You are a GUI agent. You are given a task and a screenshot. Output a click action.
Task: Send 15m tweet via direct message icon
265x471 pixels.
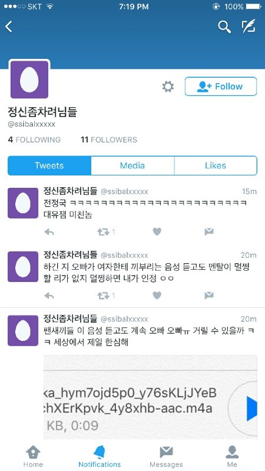[x=209, y=231]
